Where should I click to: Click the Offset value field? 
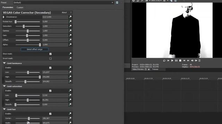coord(55,40)
